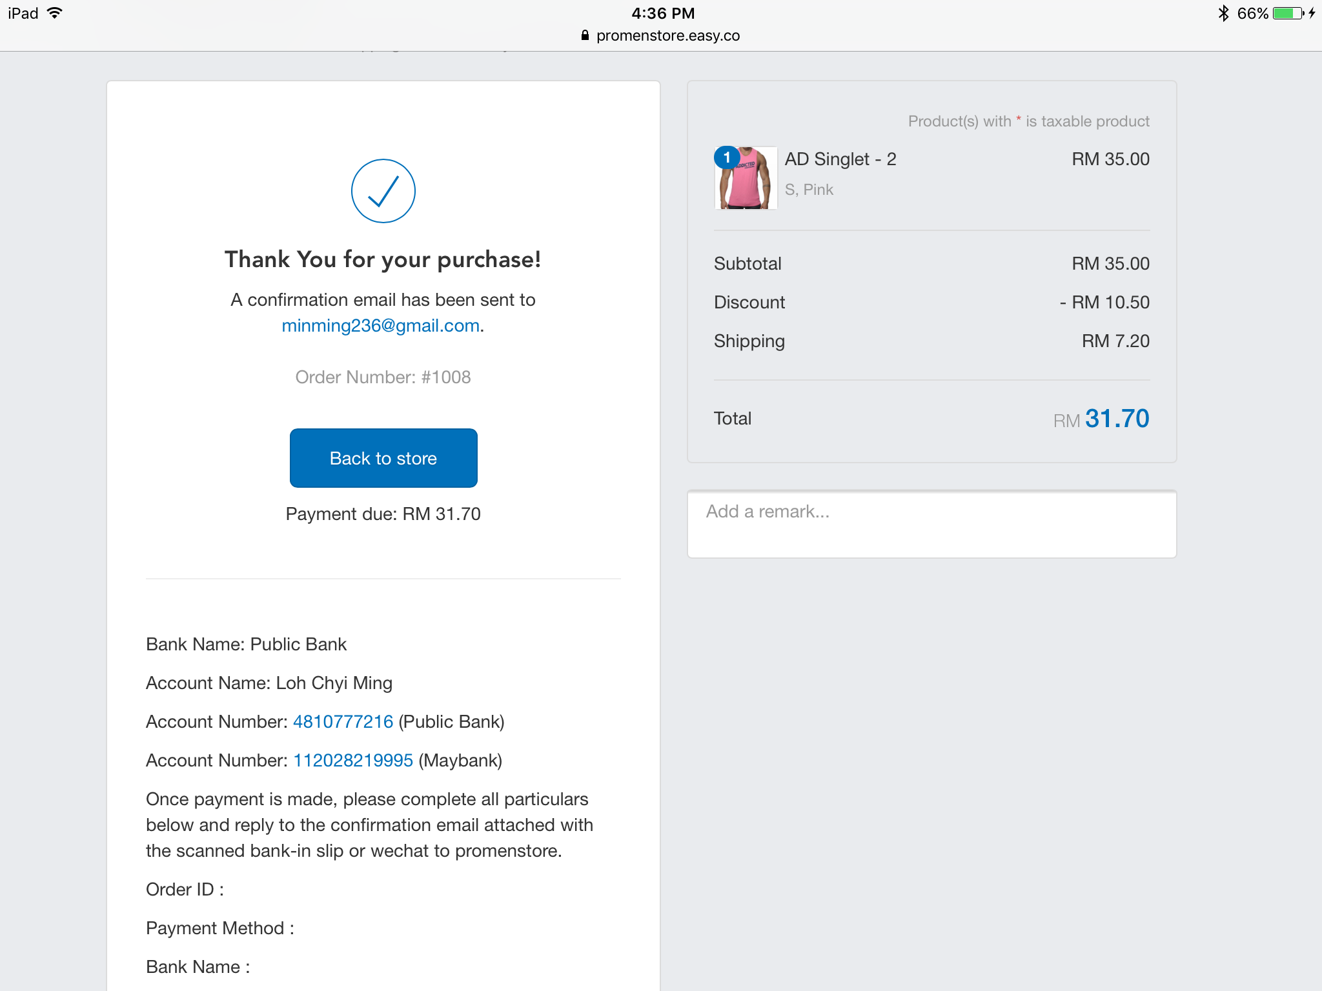The height and width of the screenshot is (991, 1322).
Task: Tap the Bluetooth icon in status bar
Action: pos(1223,13)
